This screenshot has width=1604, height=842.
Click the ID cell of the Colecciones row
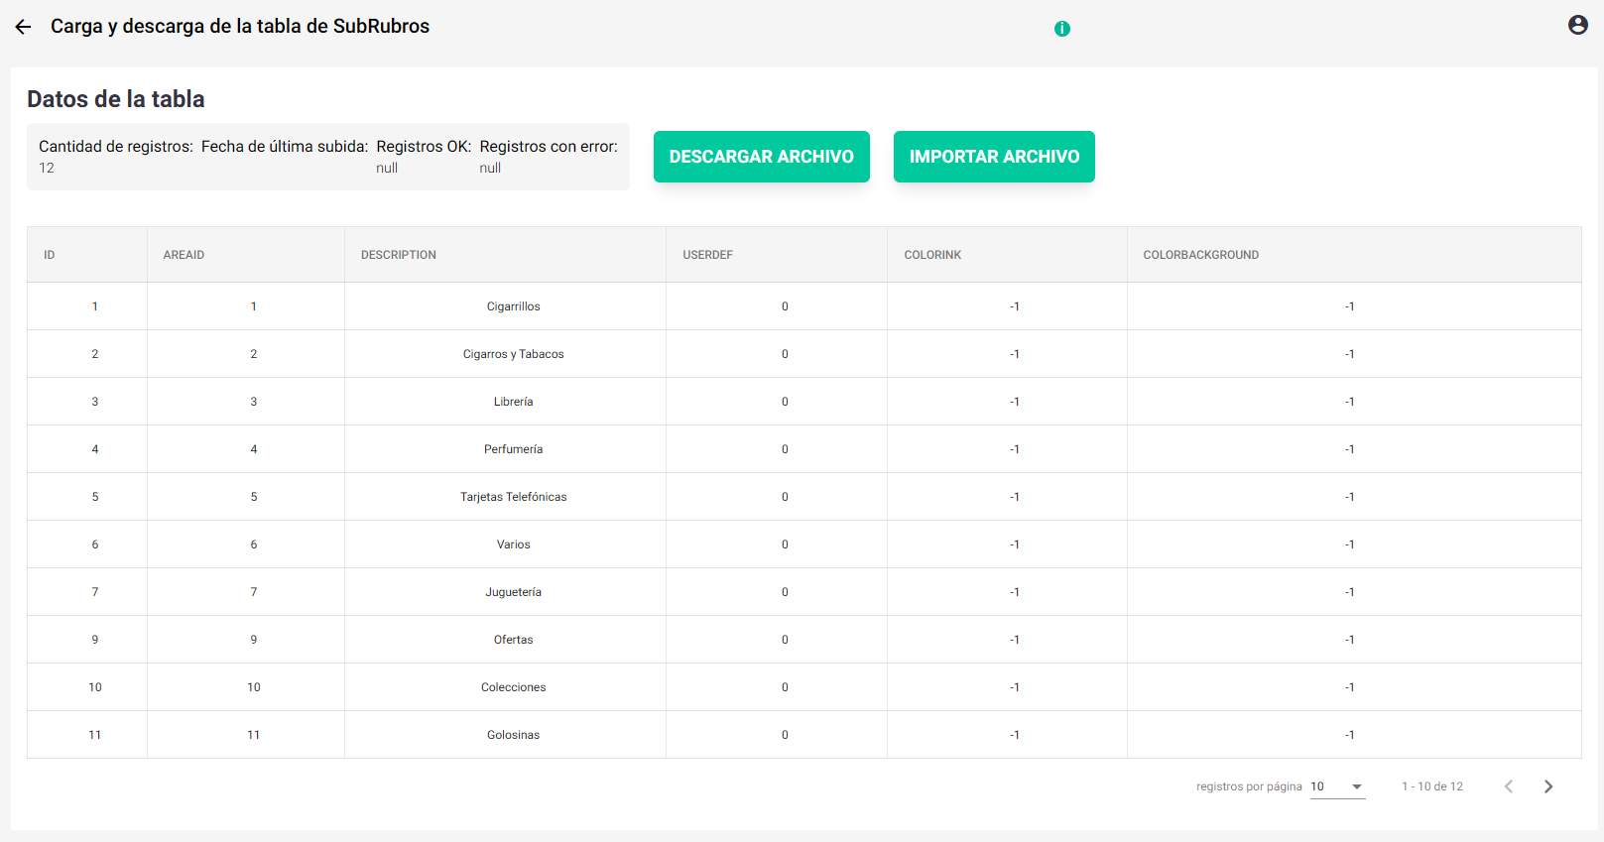87,687
